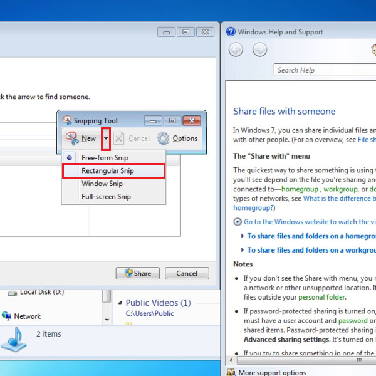Click the Options gear icon in Snipping Tool
The image size is (376, 376).
164,138
